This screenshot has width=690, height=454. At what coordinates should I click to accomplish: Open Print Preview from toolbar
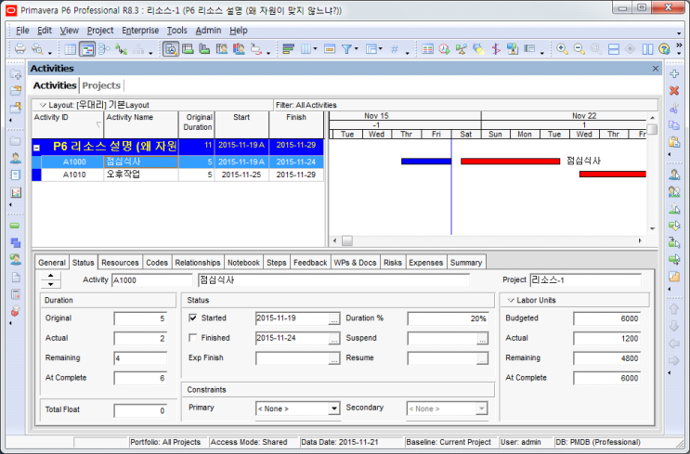pyautogui.click(x=37, y=49)
